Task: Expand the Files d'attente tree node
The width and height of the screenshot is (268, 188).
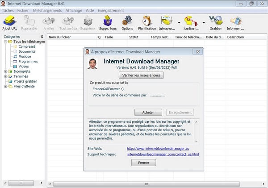Action: [5, 87]
